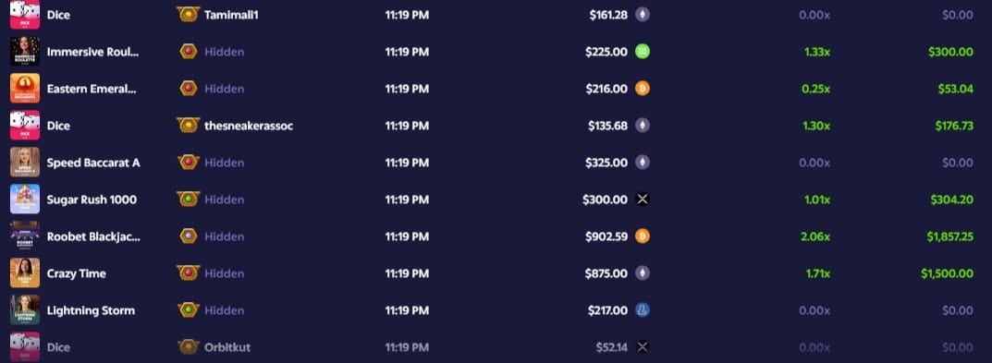The width and height of the screenshot is (992, 363).
Task: Click the Ethereum icon beside $161.28
Action: tap(643, 15)
